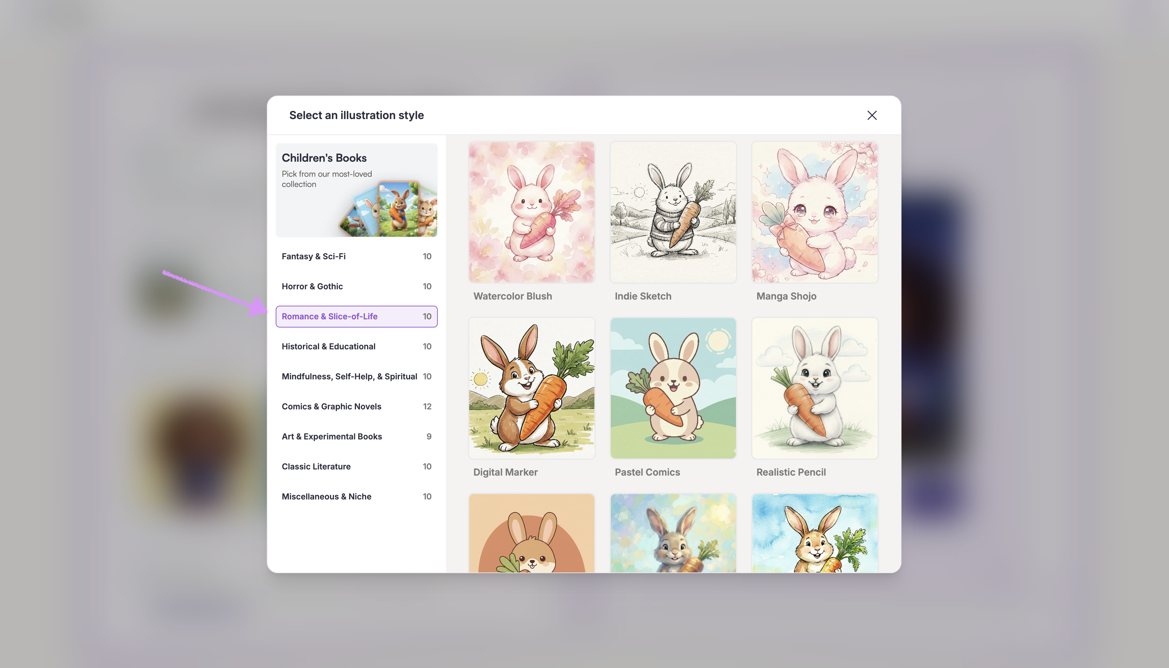The height and width of the screenshot is (668, 1169).
Task: Choose Mindfulness, Self-Help, & Spiritual category
Action: [x=356, y=376]
